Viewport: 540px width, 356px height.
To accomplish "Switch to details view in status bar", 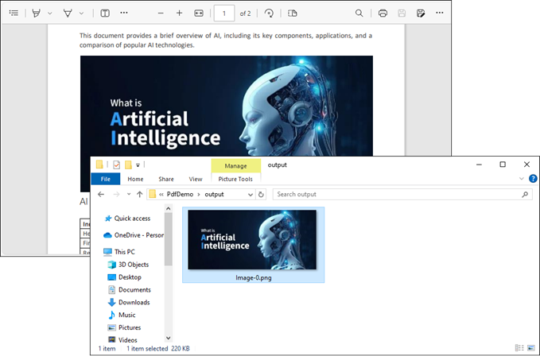I will tap(519, 348).
